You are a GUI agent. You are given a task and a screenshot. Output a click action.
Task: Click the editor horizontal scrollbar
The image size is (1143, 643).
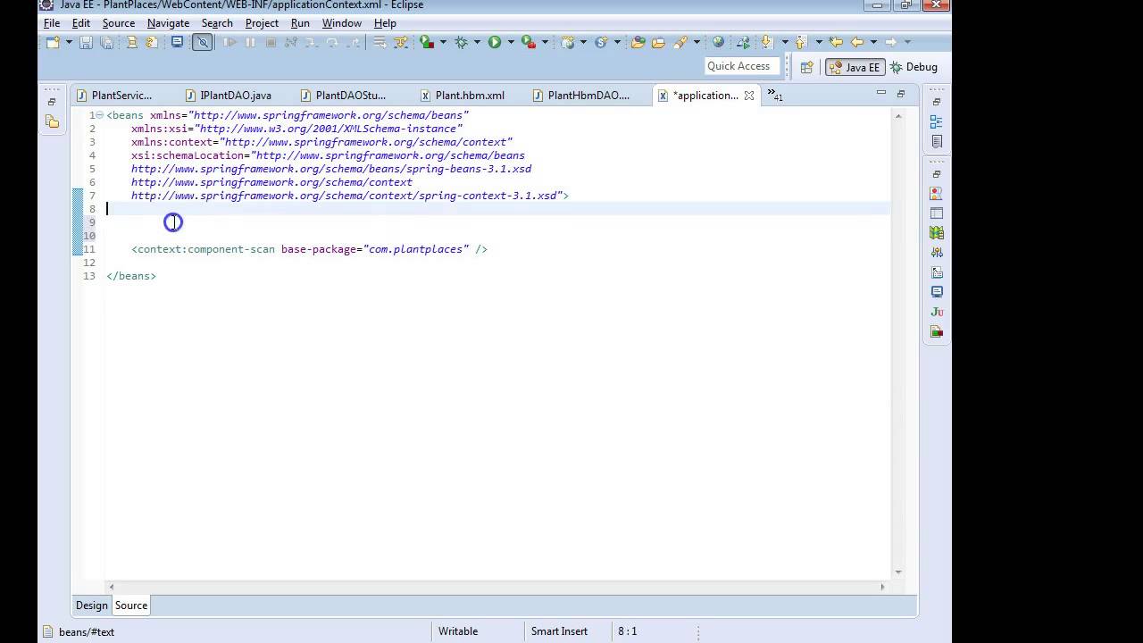(x=496, y=587)
